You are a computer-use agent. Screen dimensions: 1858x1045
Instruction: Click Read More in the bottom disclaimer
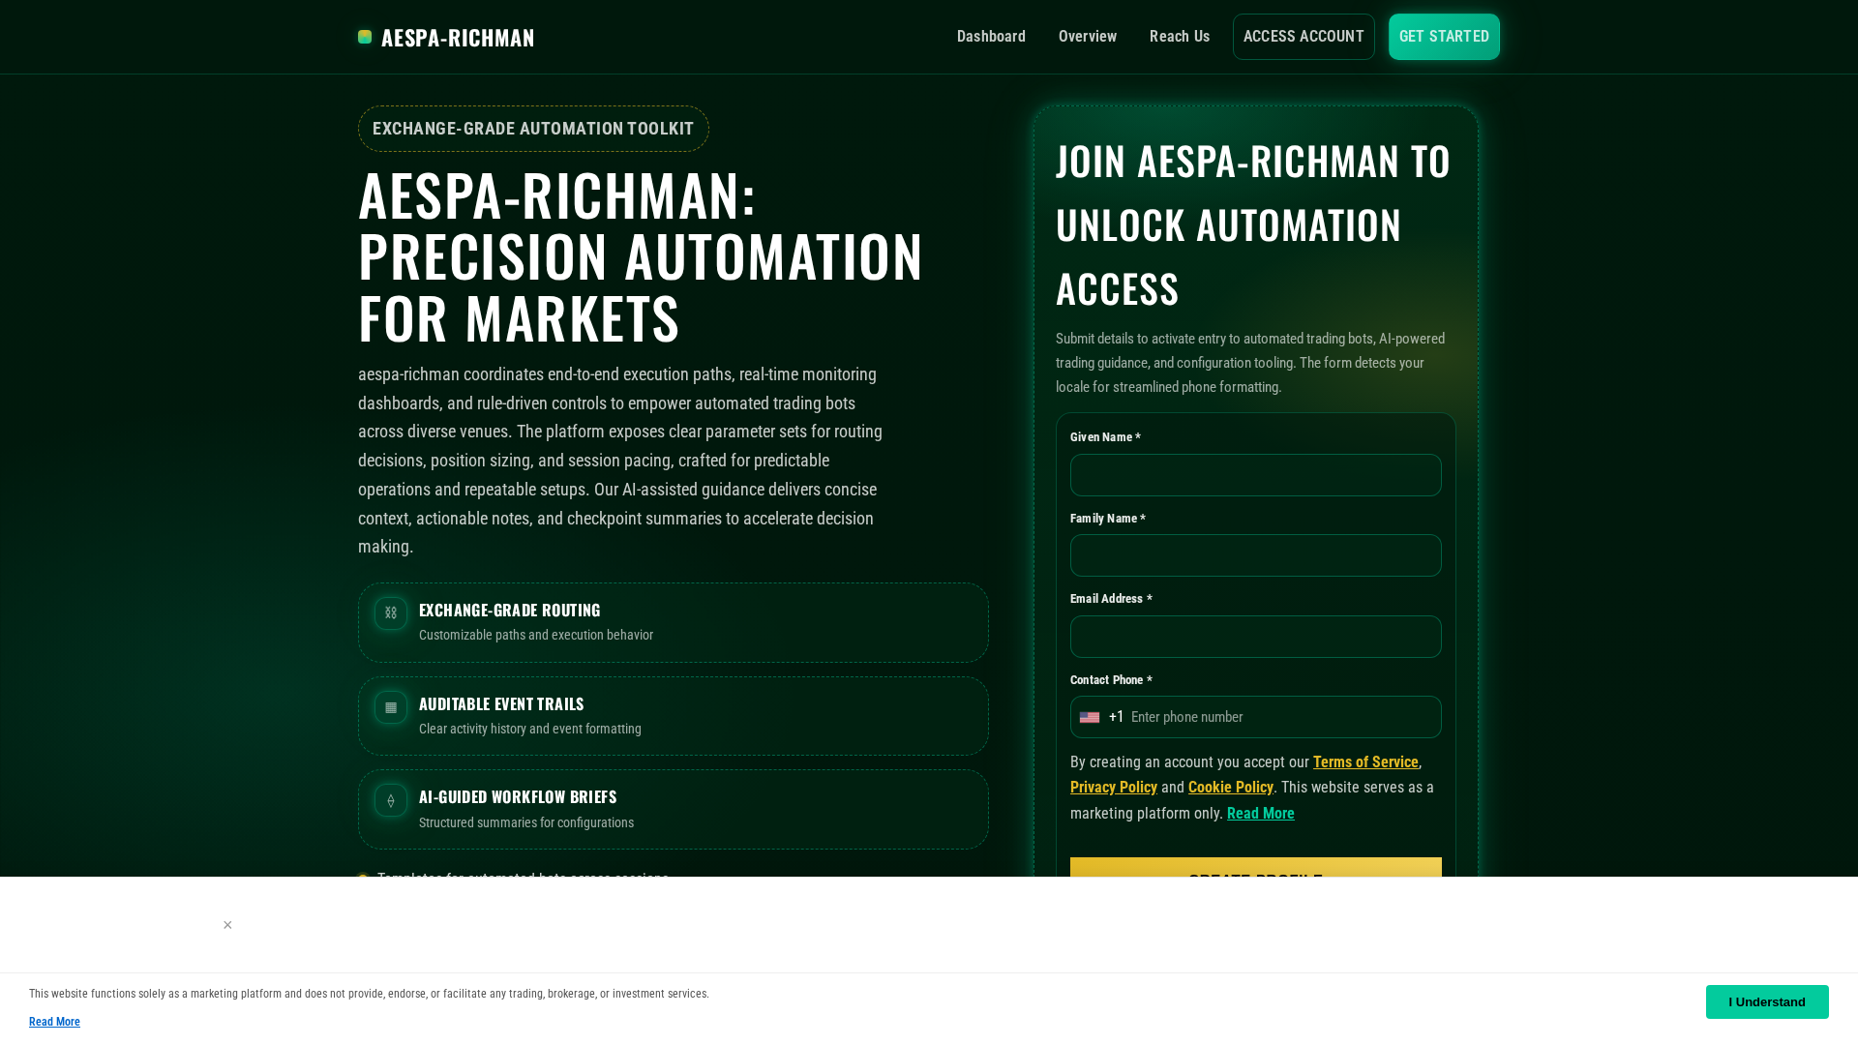tap(54, 1022)
